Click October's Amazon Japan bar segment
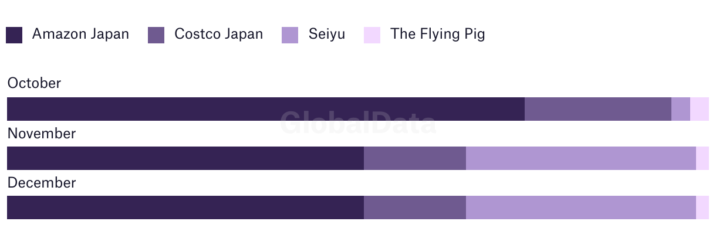 tap(266, 109)
